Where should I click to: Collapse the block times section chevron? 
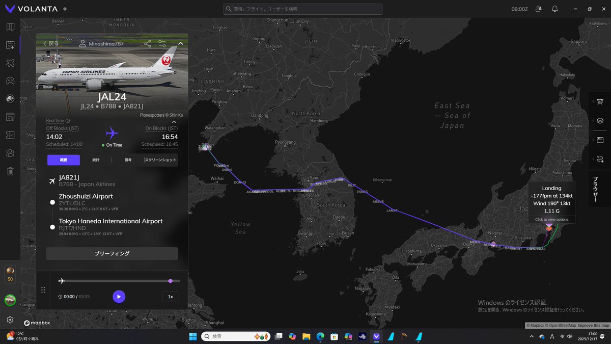174,122
